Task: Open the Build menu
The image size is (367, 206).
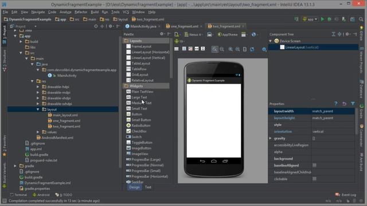Action: (95, 12)
